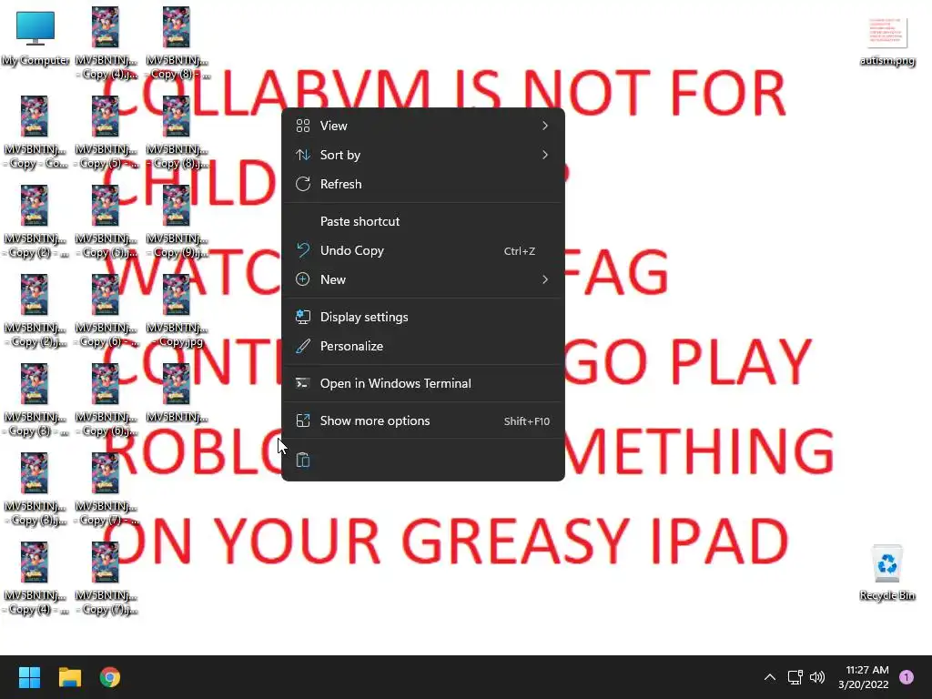Select the file labeled 'MV5BNTNj... - Copy (8).j...'
Screen dimensions: 932x699
[x=177, y=133]
